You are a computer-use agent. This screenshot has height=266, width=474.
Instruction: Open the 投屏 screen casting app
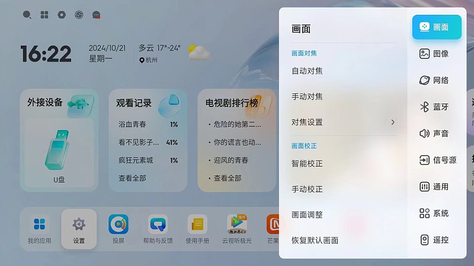[x=118, y=229]
